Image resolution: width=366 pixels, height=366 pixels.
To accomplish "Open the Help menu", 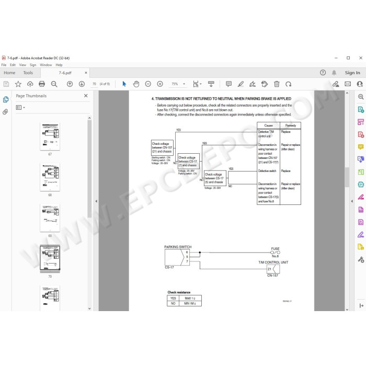I will pos(59,65).
